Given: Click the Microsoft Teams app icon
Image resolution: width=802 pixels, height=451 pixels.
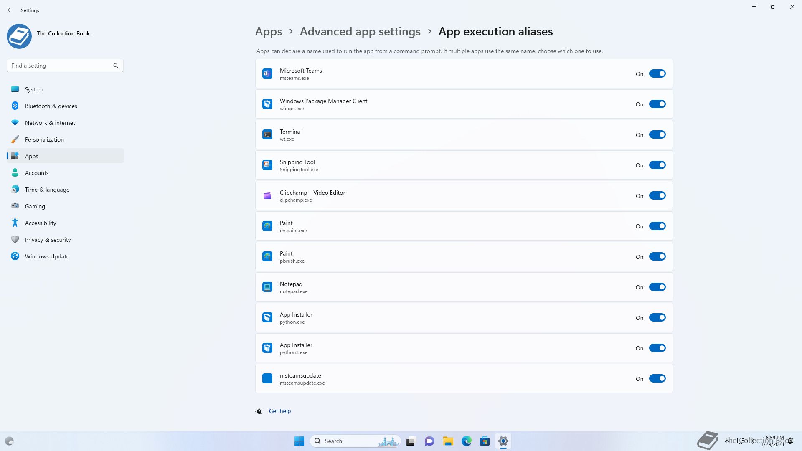Looking at the screenshot, I should point(267,73).
